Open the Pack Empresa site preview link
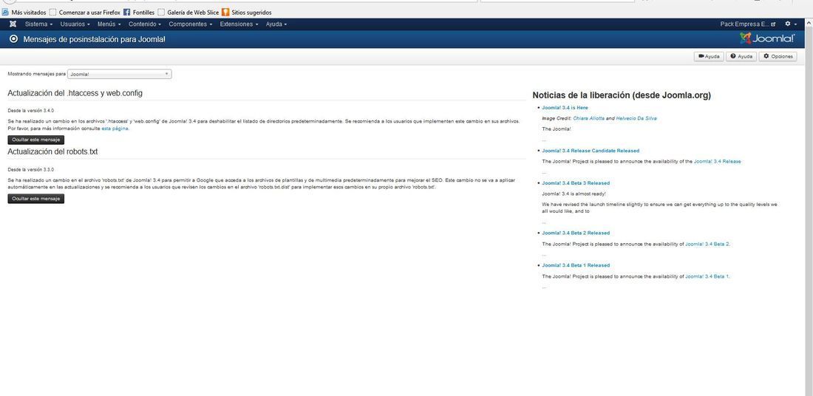The width and height of the screenshot is (813, 396). [x=748, y=24]
